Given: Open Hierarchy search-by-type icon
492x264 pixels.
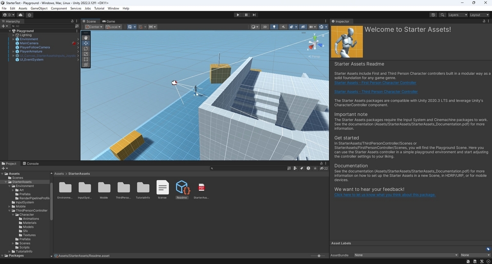Looking at the screenshot, I should 77,26.
